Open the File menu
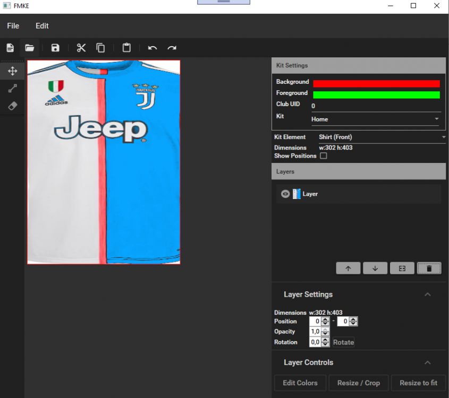The image size is (449, 398). pos(13,25)
